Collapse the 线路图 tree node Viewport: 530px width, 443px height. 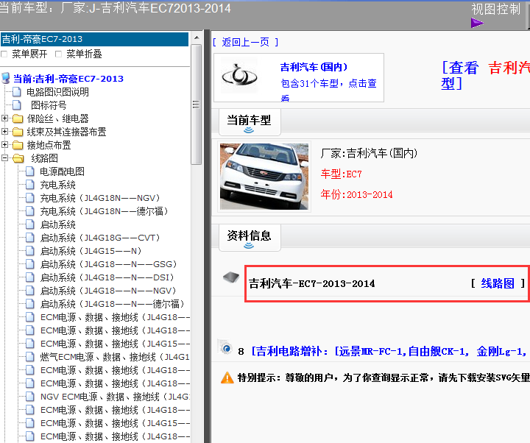[4, 157]
